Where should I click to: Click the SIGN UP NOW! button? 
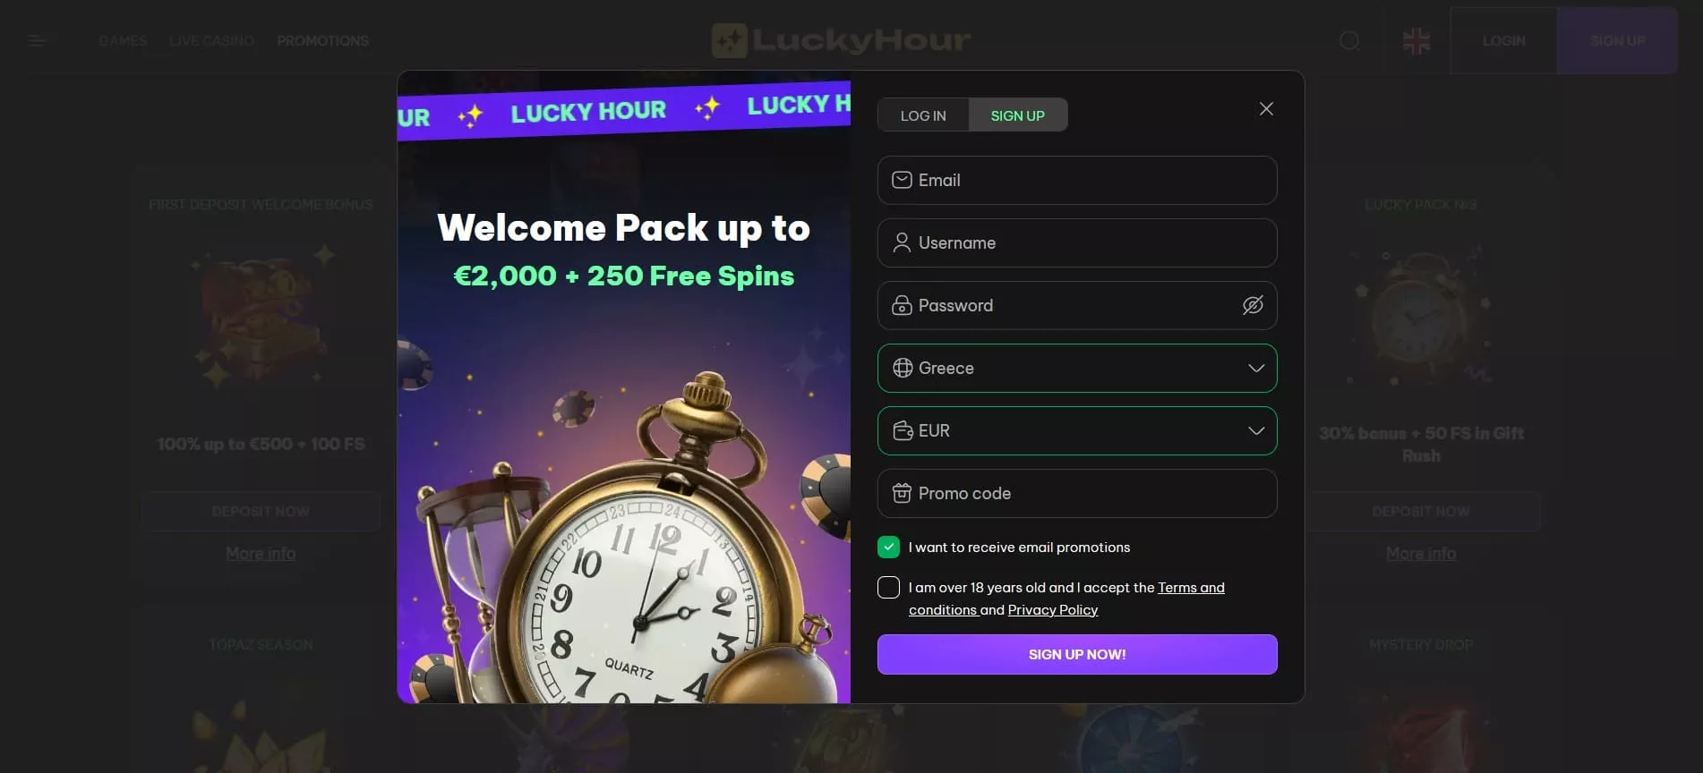coord(1077,654)
